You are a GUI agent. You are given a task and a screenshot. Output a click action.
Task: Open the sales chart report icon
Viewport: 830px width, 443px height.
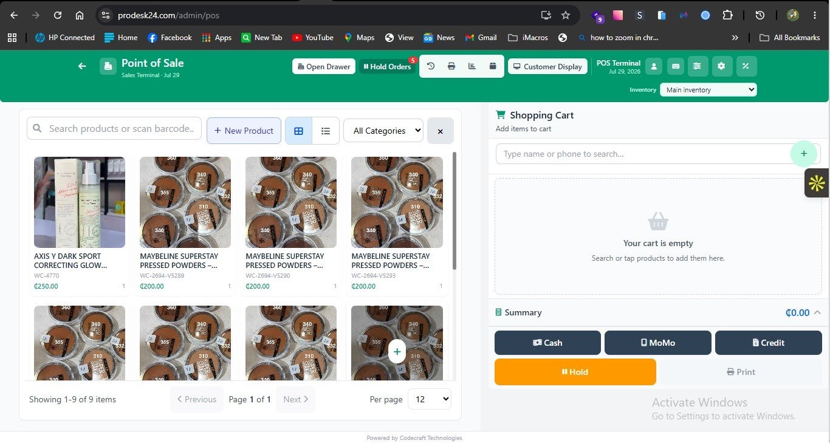(x=472, y=66)
